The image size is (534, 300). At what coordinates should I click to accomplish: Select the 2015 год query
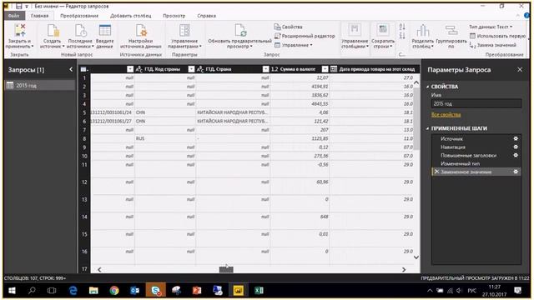point(39,85)
